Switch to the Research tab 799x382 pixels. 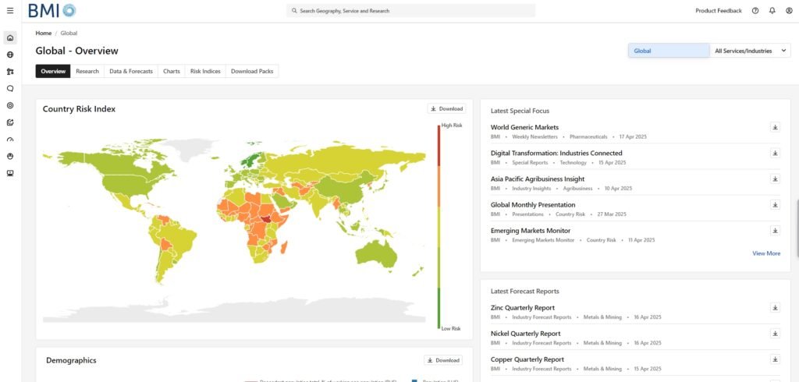point(87,71)
